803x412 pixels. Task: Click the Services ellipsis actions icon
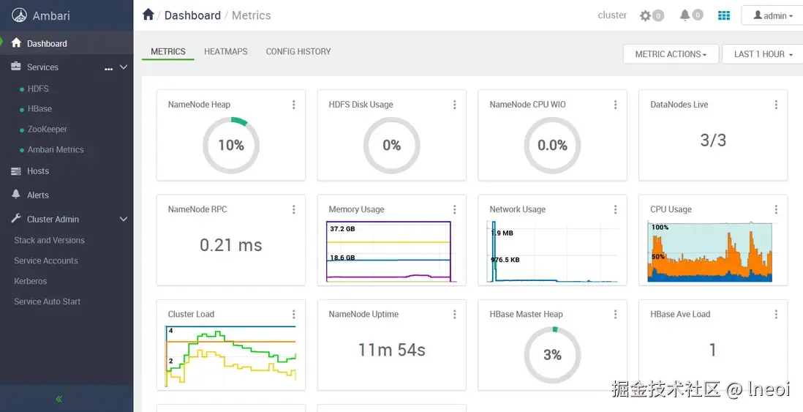click(108, 67)
